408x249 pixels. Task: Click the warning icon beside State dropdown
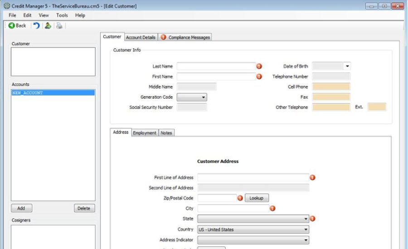pos(312,219)
